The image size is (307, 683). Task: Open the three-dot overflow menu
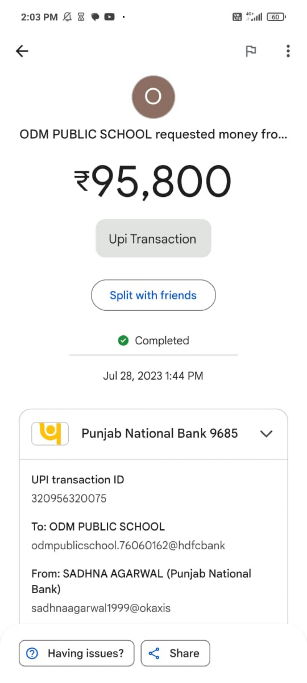click(x=288, y=51)
